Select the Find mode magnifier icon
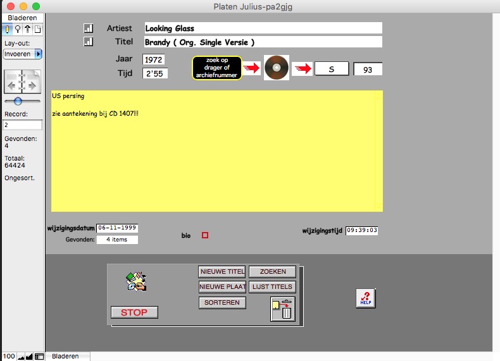Image resolution: width=500 pixels, height=361 pixels. [x=17, y=29]
